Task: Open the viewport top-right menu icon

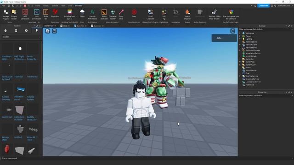Action: [233, 31]
